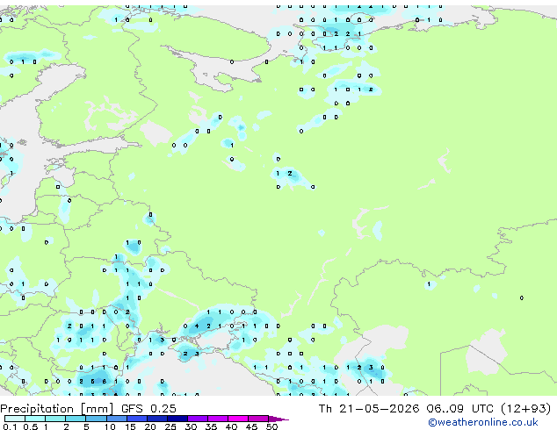Viewport: 557px width, 430px height.
Task: Select the '15' legend label
Action: click(x=130, y=426)
